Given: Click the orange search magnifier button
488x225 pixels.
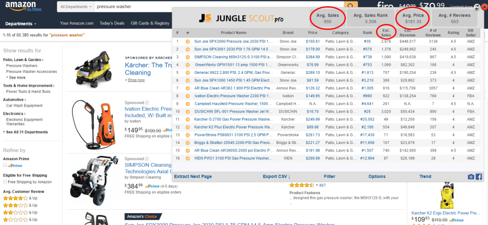Looking at the screenshot, I should pos(351,6).
